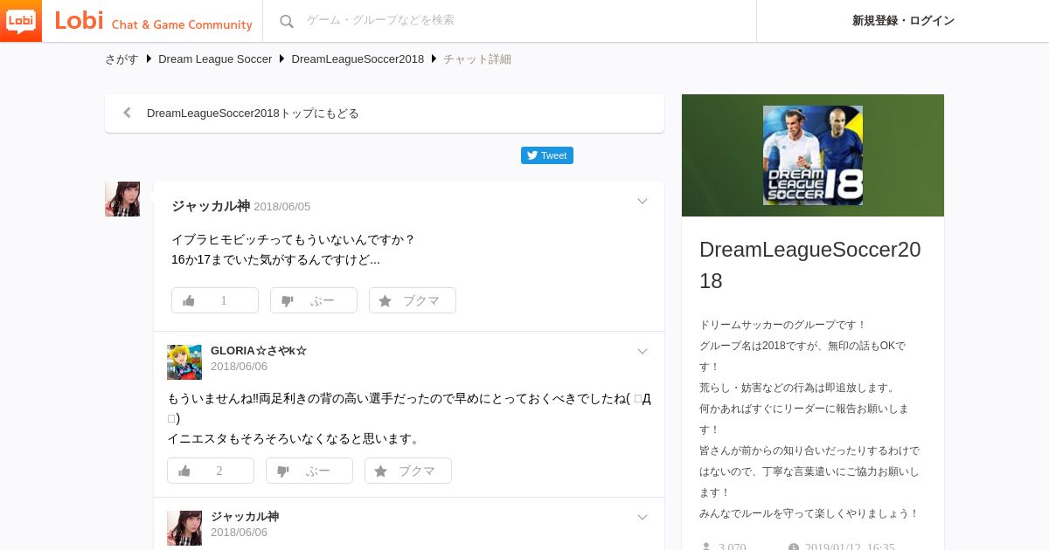Share the chat with the Tweet button

coord(547,155)
